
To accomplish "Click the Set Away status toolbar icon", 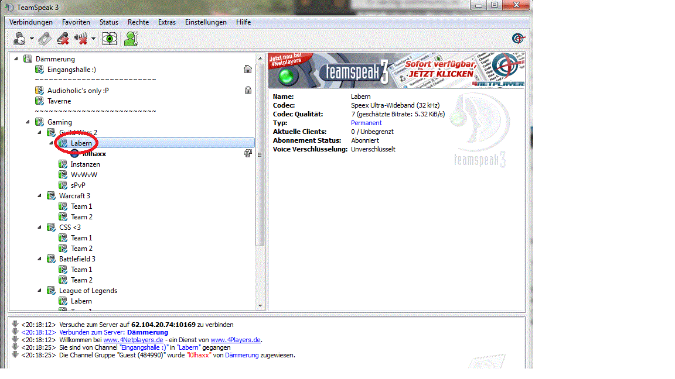I will pyautogui.click(x=19, y=39).
